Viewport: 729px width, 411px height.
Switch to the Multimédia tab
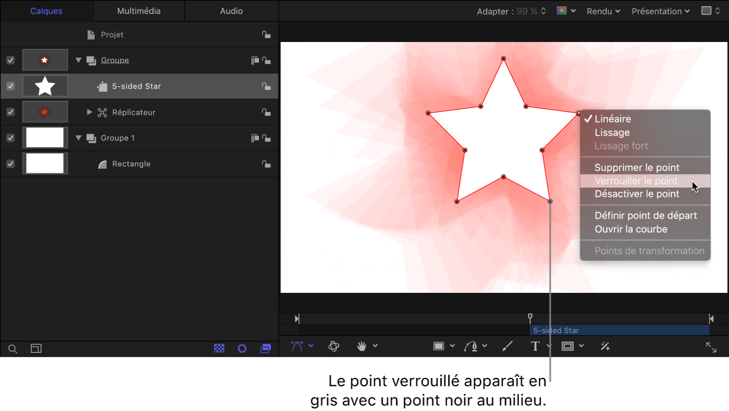(x=138, y=11)
